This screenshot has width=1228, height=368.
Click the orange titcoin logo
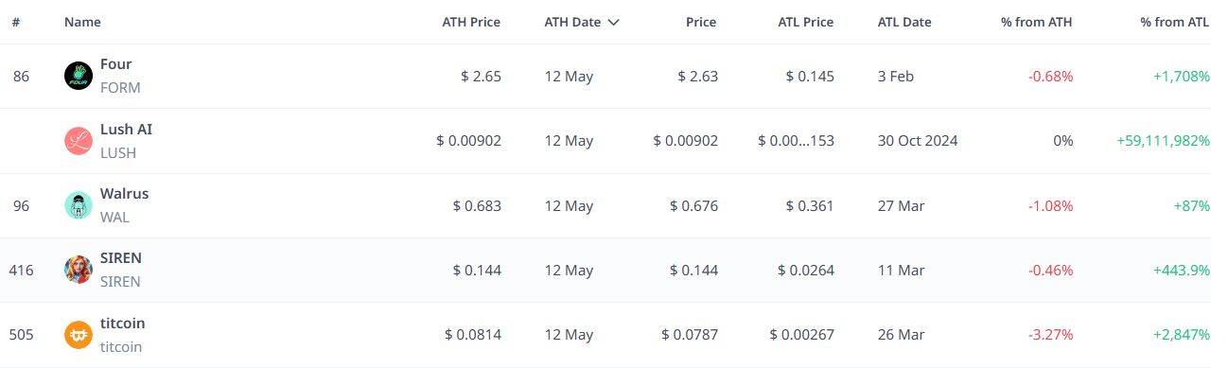point(78,335)
